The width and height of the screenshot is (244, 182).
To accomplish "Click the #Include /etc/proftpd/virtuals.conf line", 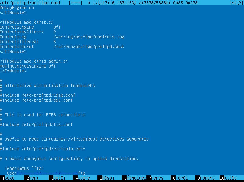I will tap(42, 149).
